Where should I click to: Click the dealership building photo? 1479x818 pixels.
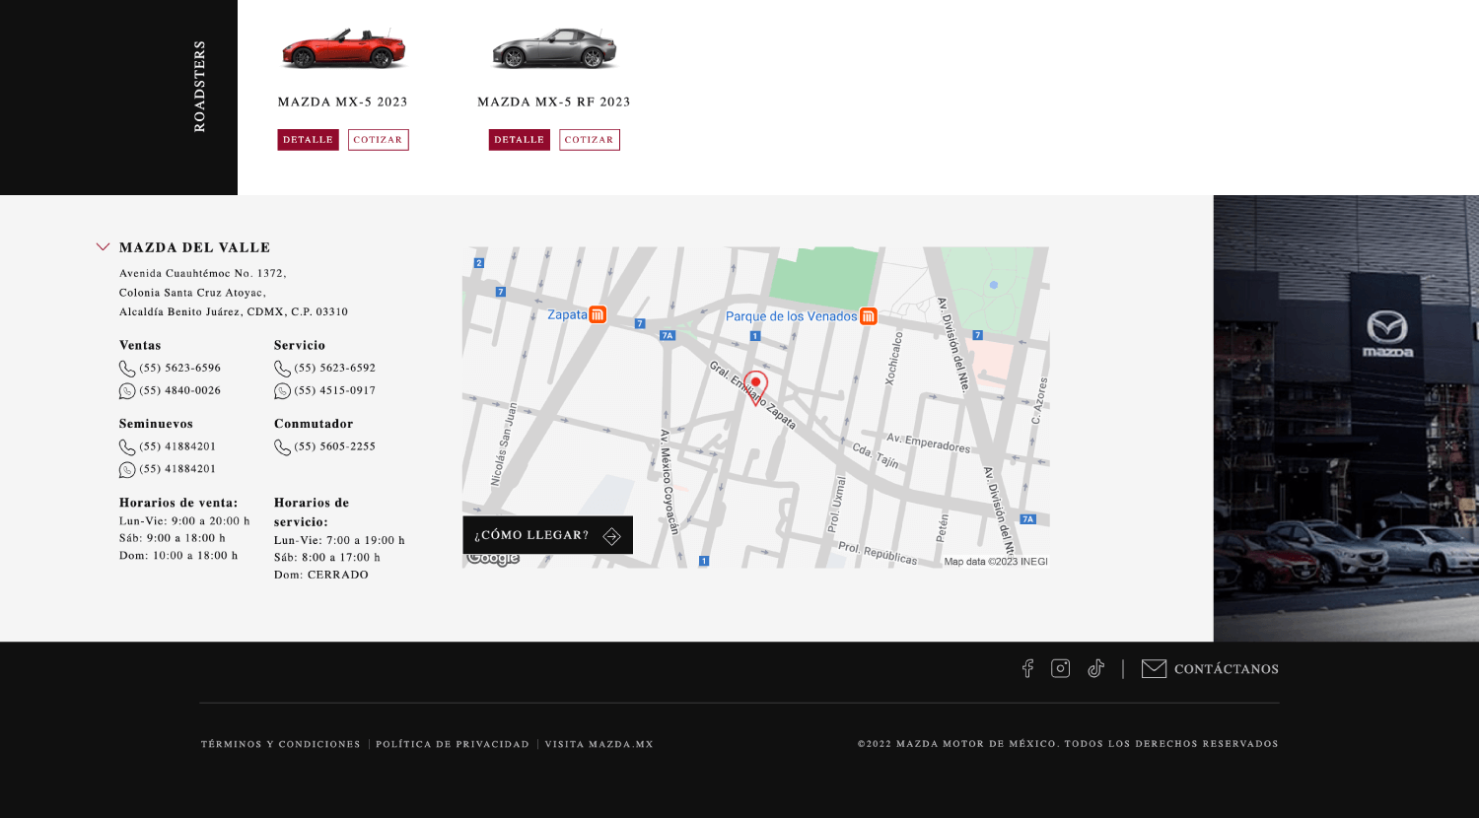point(1346,418)
